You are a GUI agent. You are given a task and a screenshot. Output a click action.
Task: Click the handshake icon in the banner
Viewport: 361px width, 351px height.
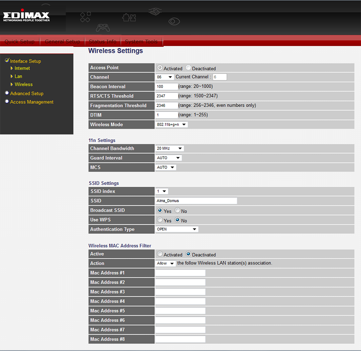tap(155, 12)
